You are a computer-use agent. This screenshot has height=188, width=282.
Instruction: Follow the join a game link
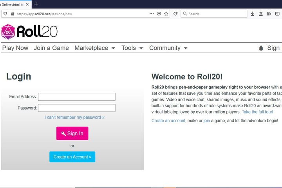tap(207, 121)
